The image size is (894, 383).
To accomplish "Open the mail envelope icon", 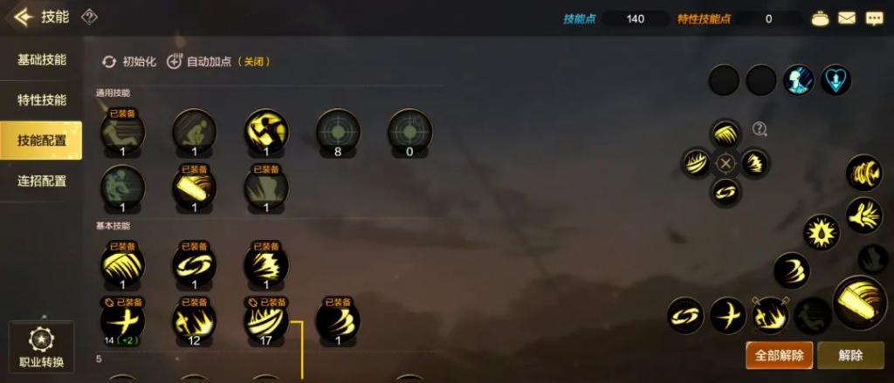I will (x=847, y=18).
